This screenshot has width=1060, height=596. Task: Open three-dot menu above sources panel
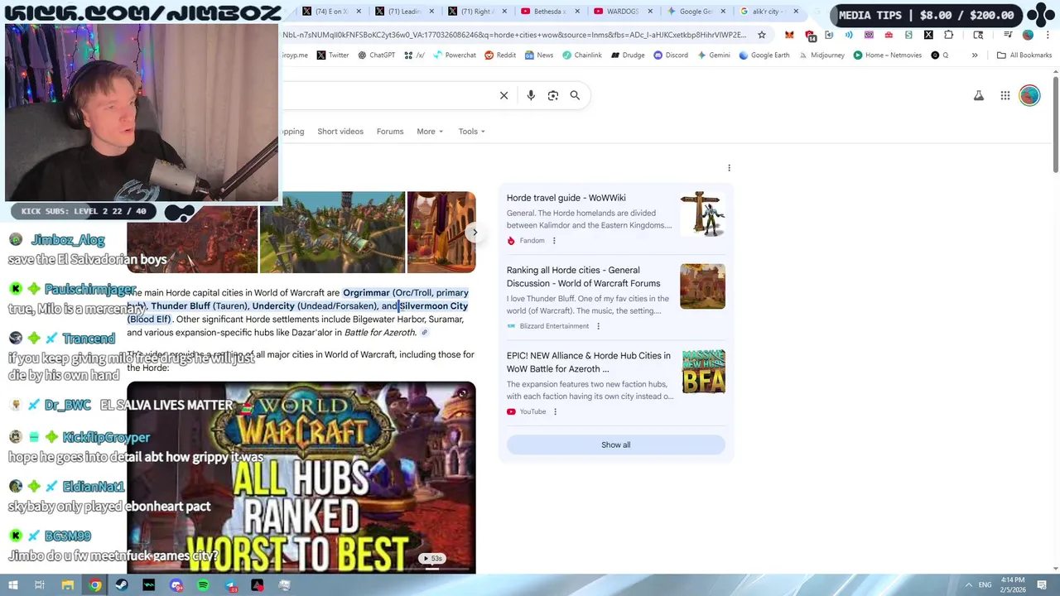click(x=729, y=168)
